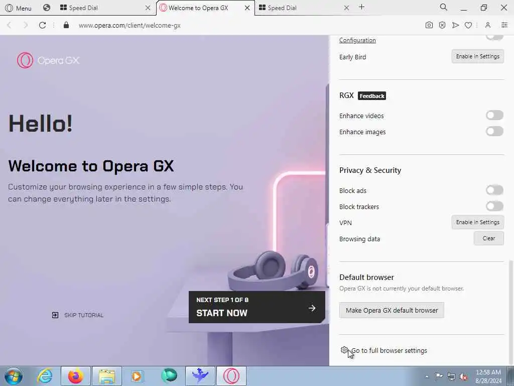
Task: Click the Start Now button
Action: tap(256, 307)
